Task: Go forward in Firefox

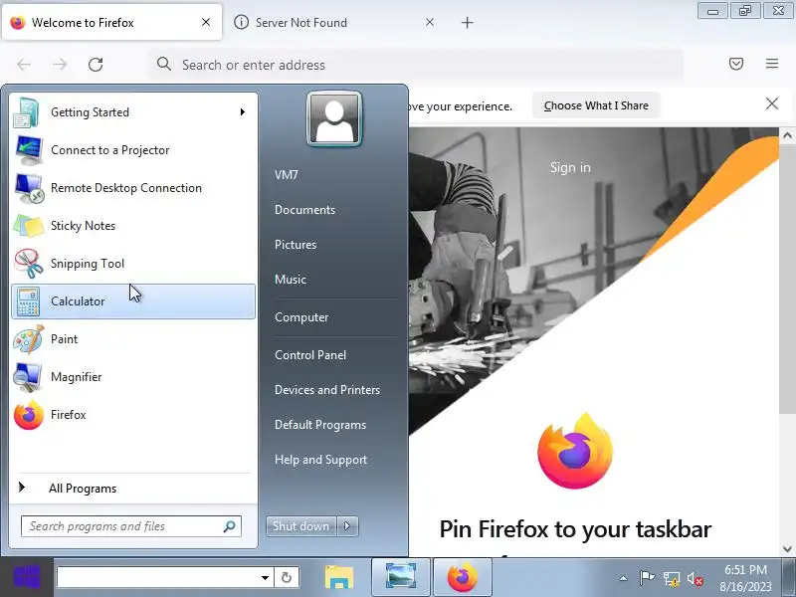Action: pyautogui.click(x=60, y=65)
